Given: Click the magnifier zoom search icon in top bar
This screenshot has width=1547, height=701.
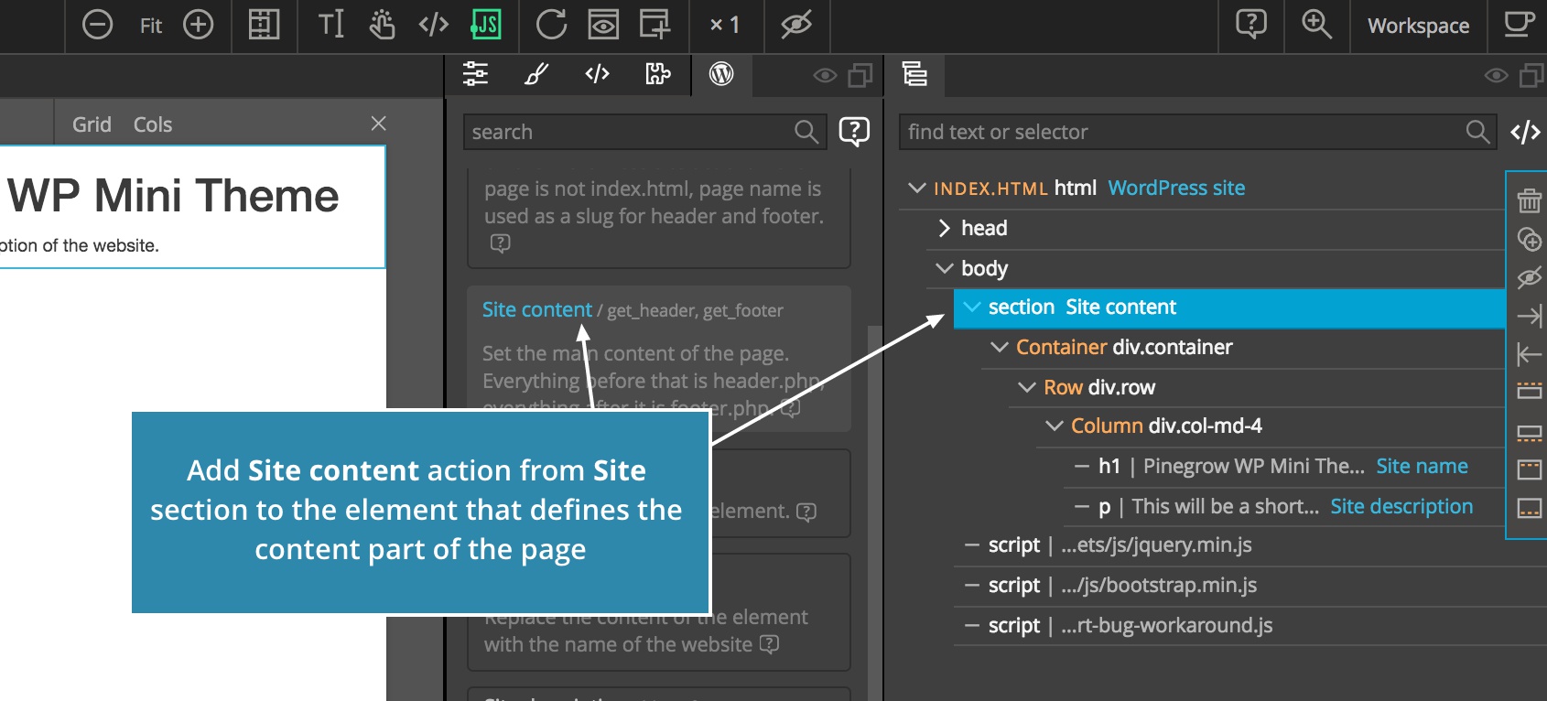Looking at the screenshot, I should tap(1316, 24).
